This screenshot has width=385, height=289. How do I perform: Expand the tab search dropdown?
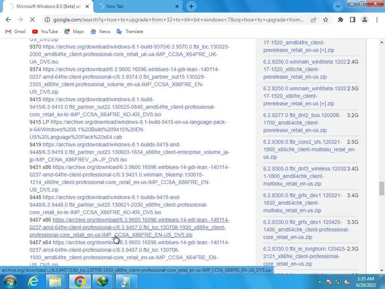338,6
